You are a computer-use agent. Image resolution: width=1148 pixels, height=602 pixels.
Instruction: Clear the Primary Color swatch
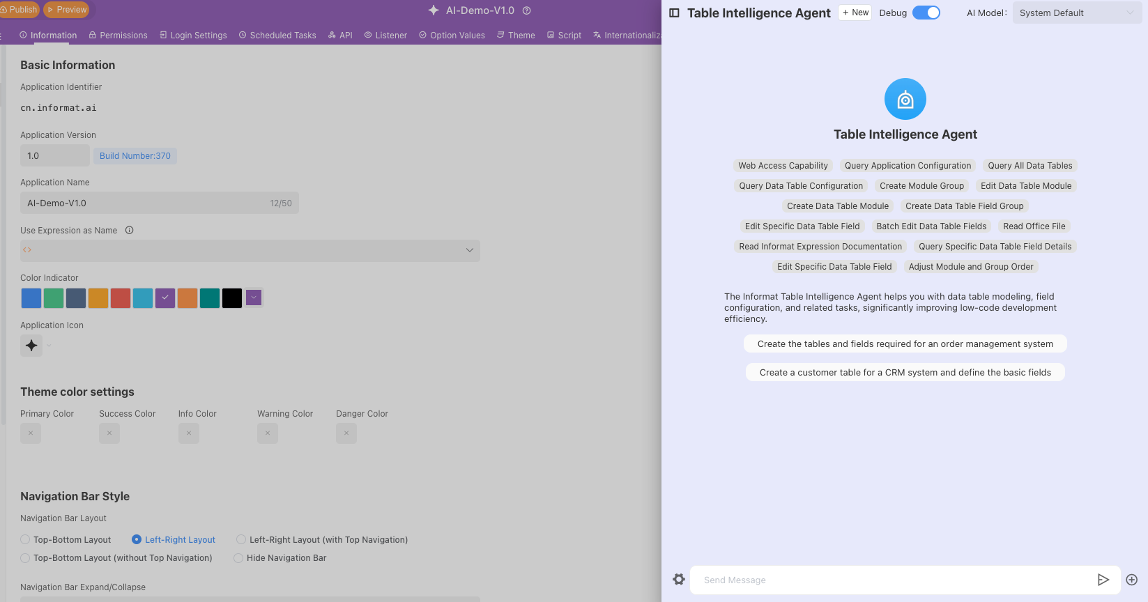tap(31, 433)
